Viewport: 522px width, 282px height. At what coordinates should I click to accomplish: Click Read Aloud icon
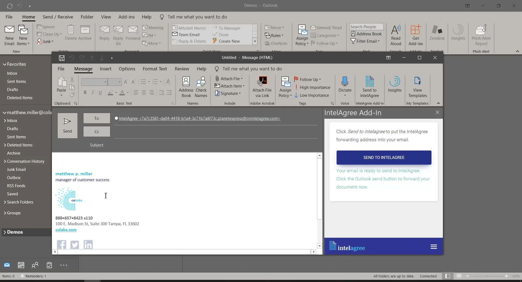coord(396,35)
